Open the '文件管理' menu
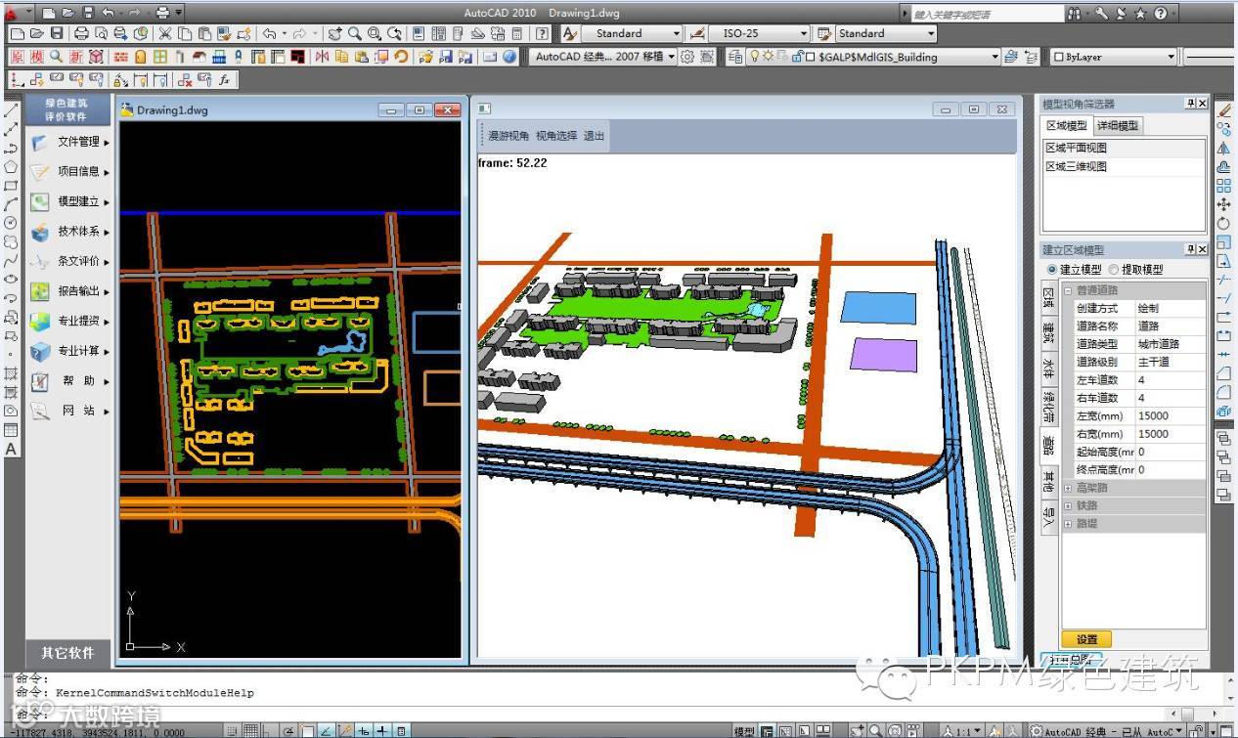Image resolution: width=1238 pixels, height=738 pixels. click(69, 142)
